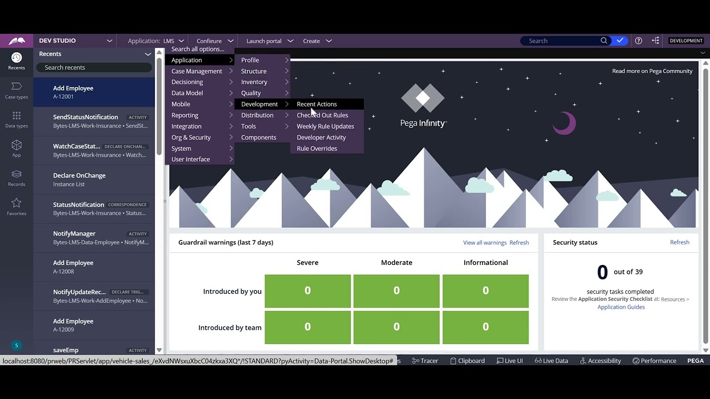
Task: Expand the chevron below DEVELOPMENT badge
Action: (x=703, y=53)
